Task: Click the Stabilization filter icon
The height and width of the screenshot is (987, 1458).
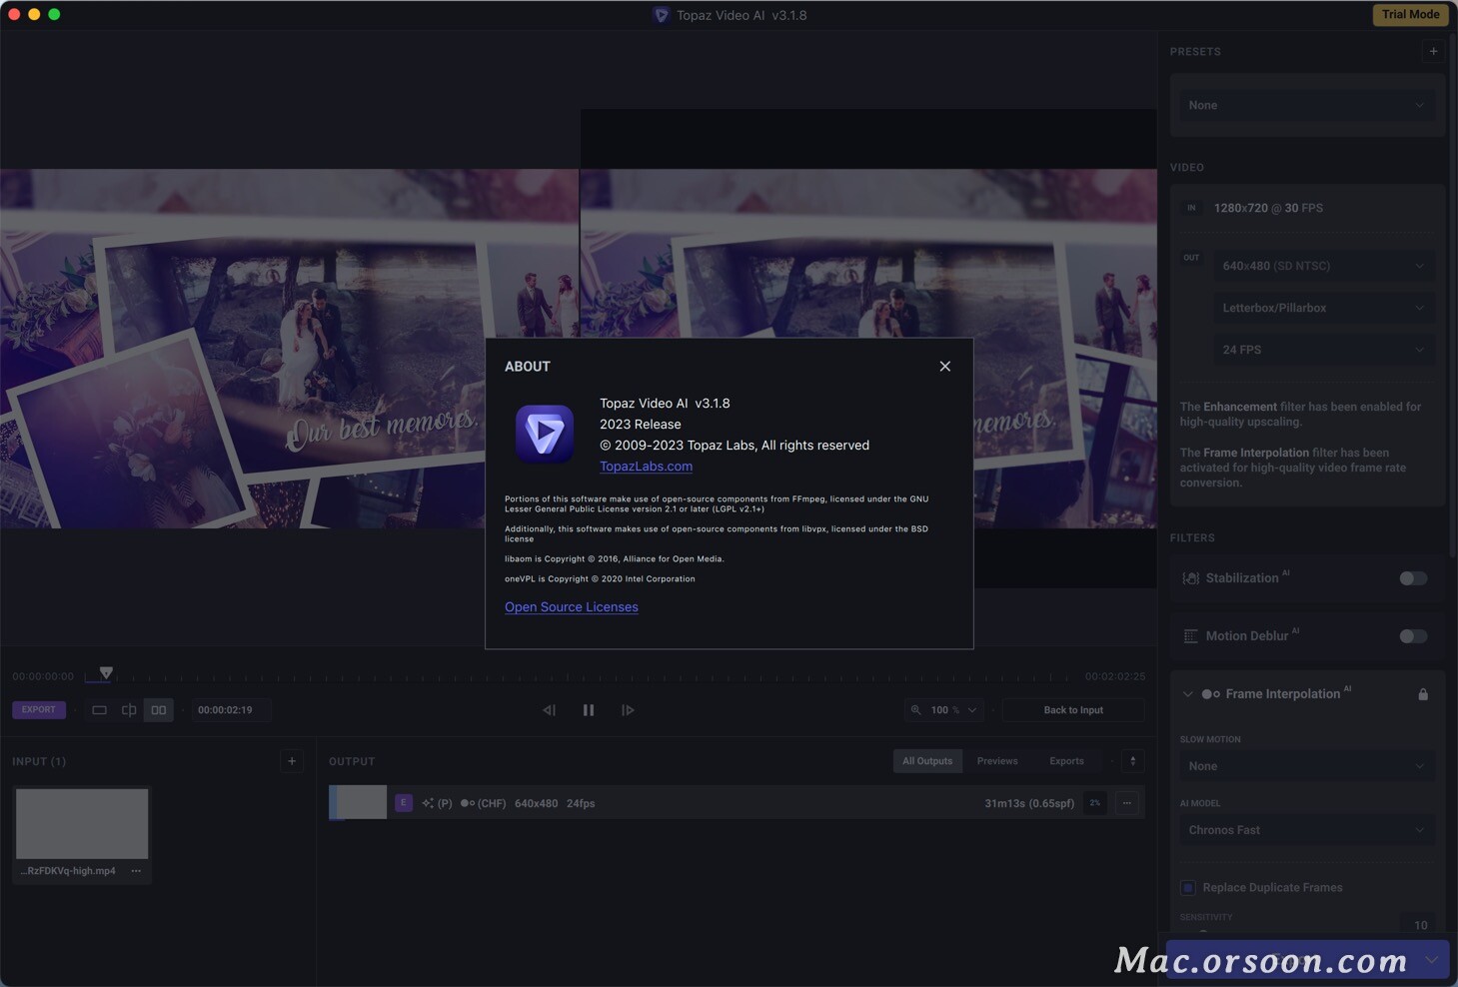Action: click(x=1190, y=578)
